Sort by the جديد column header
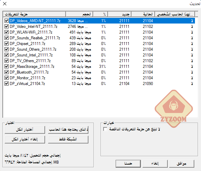 click(x=119, y=14)
